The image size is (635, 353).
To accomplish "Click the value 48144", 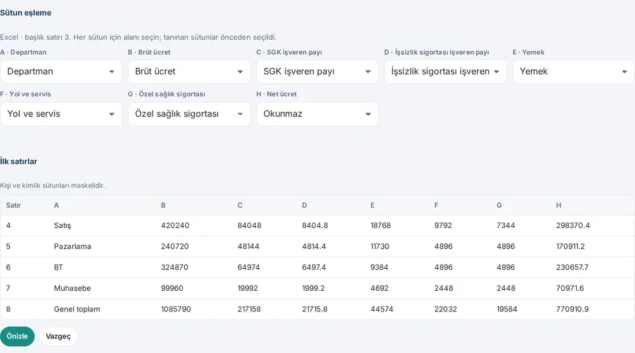I will pyautogui.click(x=248, y=246).
